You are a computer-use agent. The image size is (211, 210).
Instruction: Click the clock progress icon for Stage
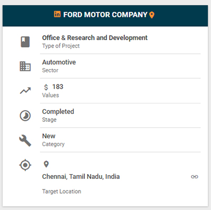click(x=25, y=116)
